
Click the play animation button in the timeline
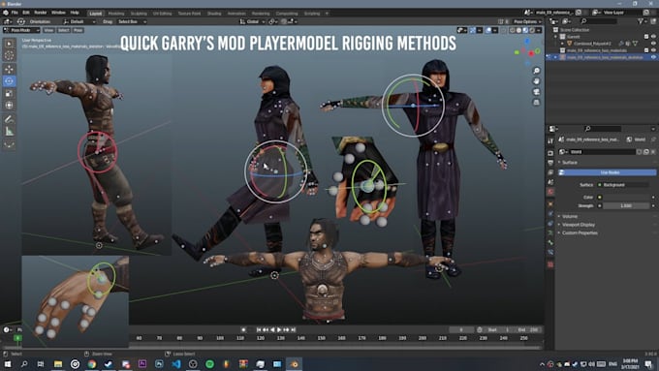point(279,329)
